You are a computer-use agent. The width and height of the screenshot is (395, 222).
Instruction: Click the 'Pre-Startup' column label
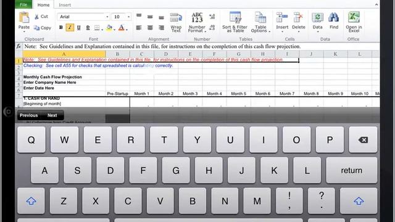tap(117, 94)
